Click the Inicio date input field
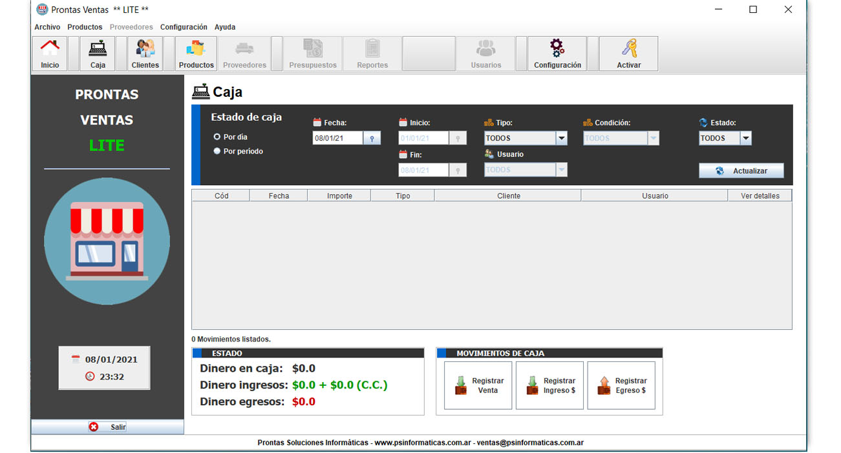The height and width of the screenshot is (453, 841). pos(423,138)
